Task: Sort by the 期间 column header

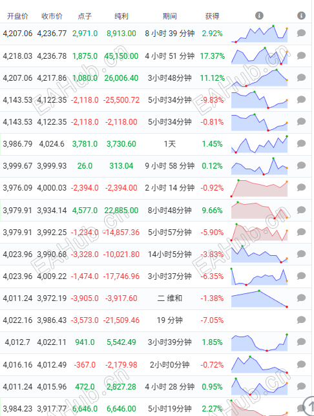Action: tap(170, 16)
